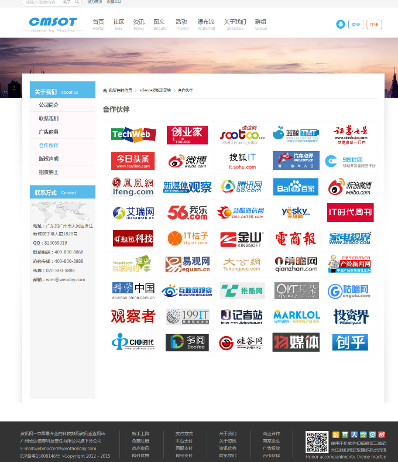Open the IT桔子 partner logo
The width and height of the screenshot is (398, 462).
point(187,238)
